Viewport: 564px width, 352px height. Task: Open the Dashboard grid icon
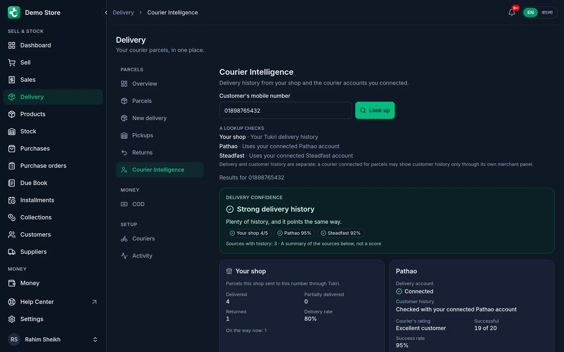click(12, 45)
